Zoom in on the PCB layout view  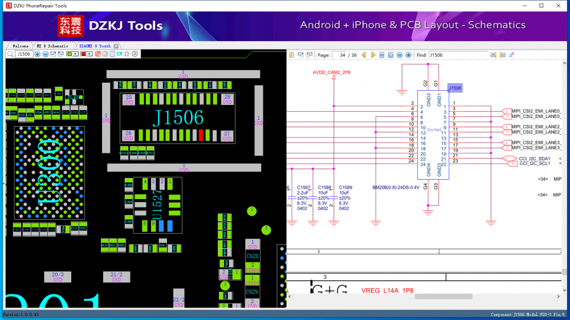38,54
